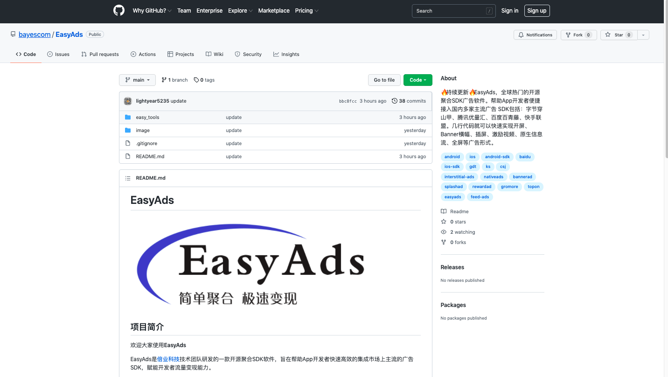Star the EasyAds repository
The height and width of the screenshot is (377, 668).
point(619,35)
